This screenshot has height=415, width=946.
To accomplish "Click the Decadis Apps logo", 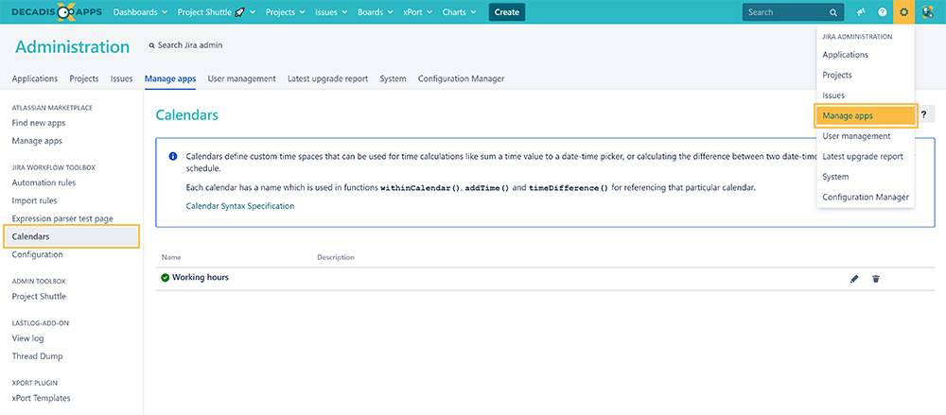I will (x=57, y=12).
